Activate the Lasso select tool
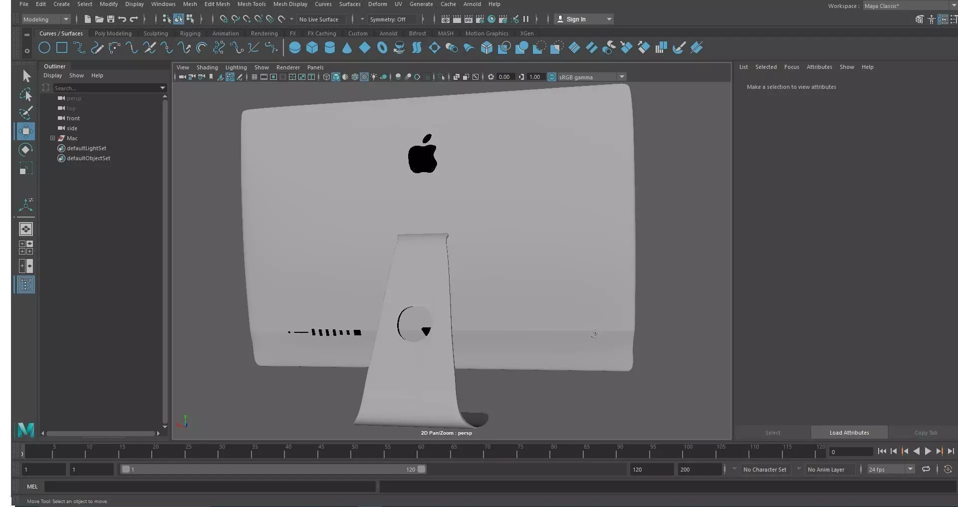 click(26, 94)
